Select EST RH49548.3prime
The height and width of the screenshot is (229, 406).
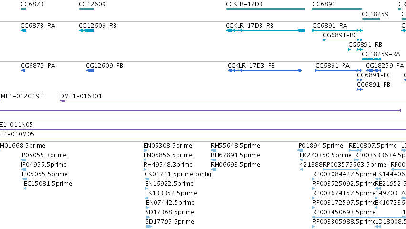point(145,169)
